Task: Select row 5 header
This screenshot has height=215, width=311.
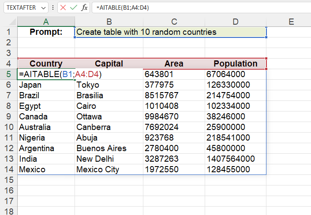Action: [8, 74]
